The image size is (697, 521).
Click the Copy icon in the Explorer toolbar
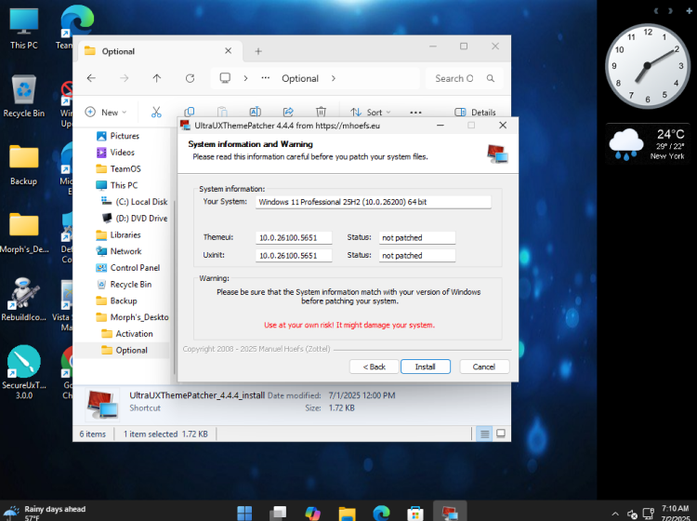(190, 113)
